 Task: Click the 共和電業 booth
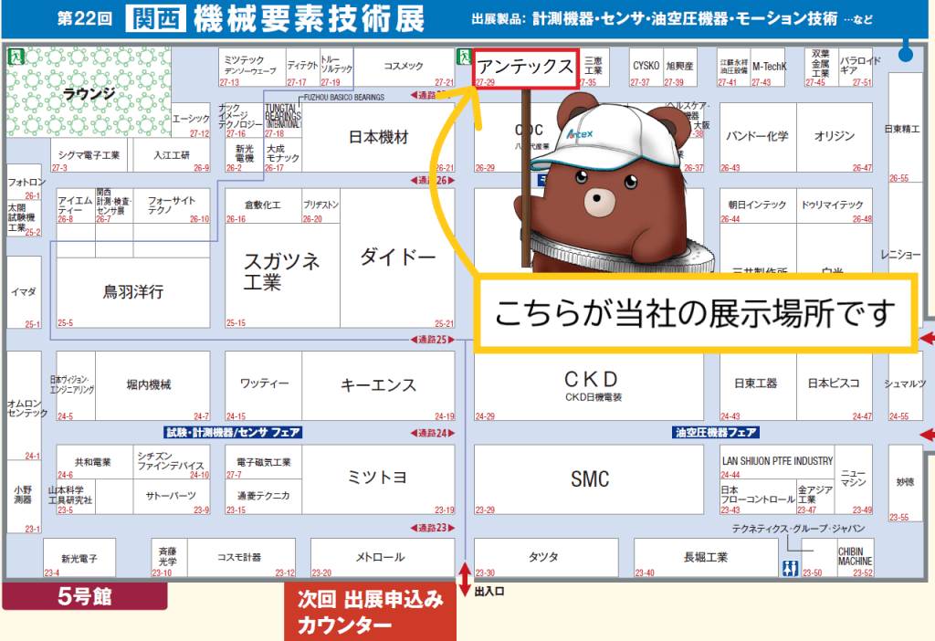pyautogui.click(x=95, y=462)
